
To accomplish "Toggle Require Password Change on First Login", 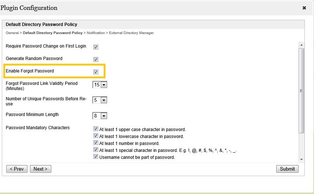I will click(x=96, y=47).
